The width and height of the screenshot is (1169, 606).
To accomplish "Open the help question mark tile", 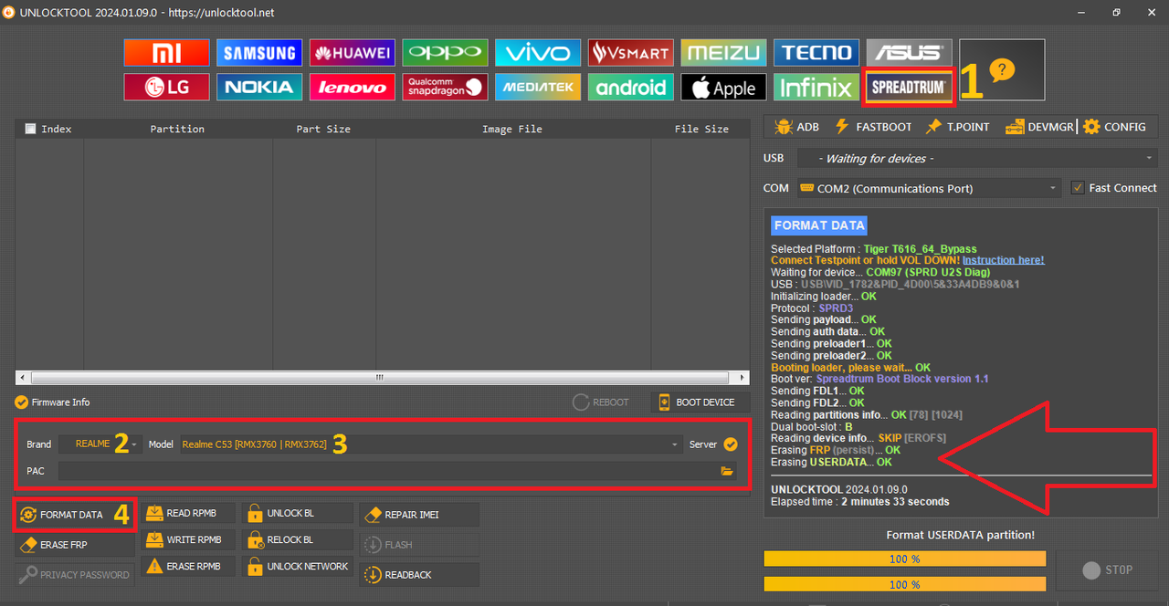I will 1002,69.
